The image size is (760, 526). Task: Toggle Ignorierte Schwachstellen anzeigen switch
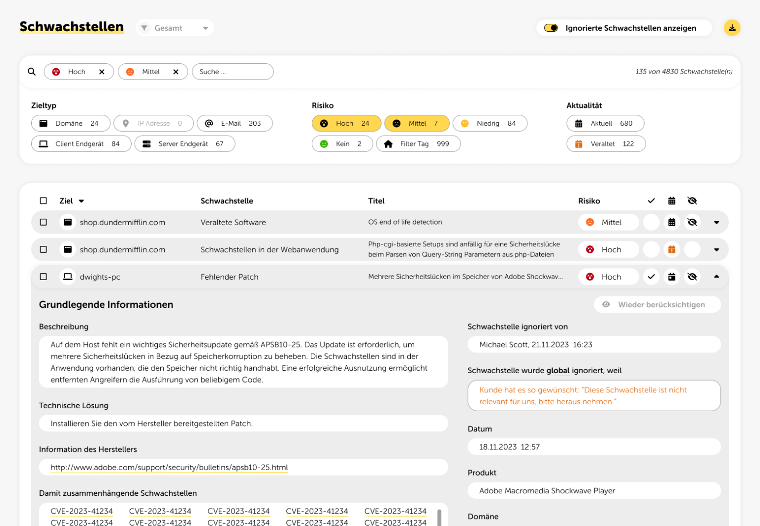point(551,28)
